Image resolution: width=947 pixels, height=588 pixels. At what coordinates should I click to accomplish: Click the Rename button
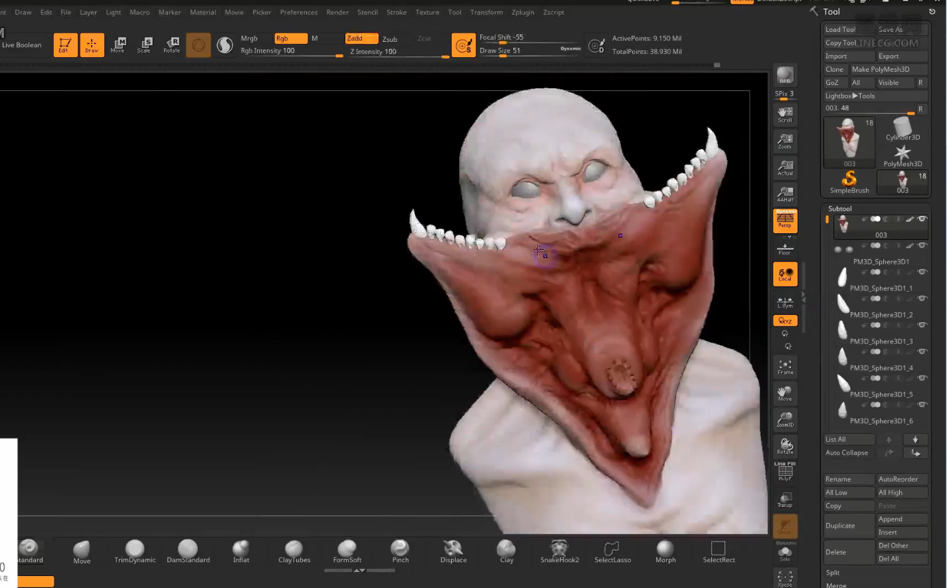coord(849,479)
